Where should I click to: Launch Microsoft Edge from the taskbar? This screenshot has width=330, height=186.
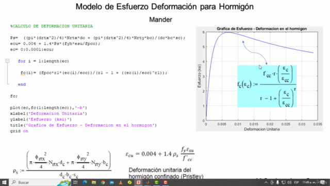(x=85, y=182)
